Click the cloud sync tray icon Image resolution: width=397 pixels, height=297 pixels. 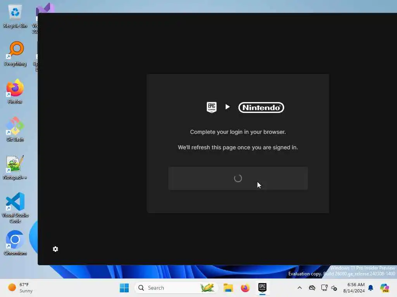tap(312, 288)
